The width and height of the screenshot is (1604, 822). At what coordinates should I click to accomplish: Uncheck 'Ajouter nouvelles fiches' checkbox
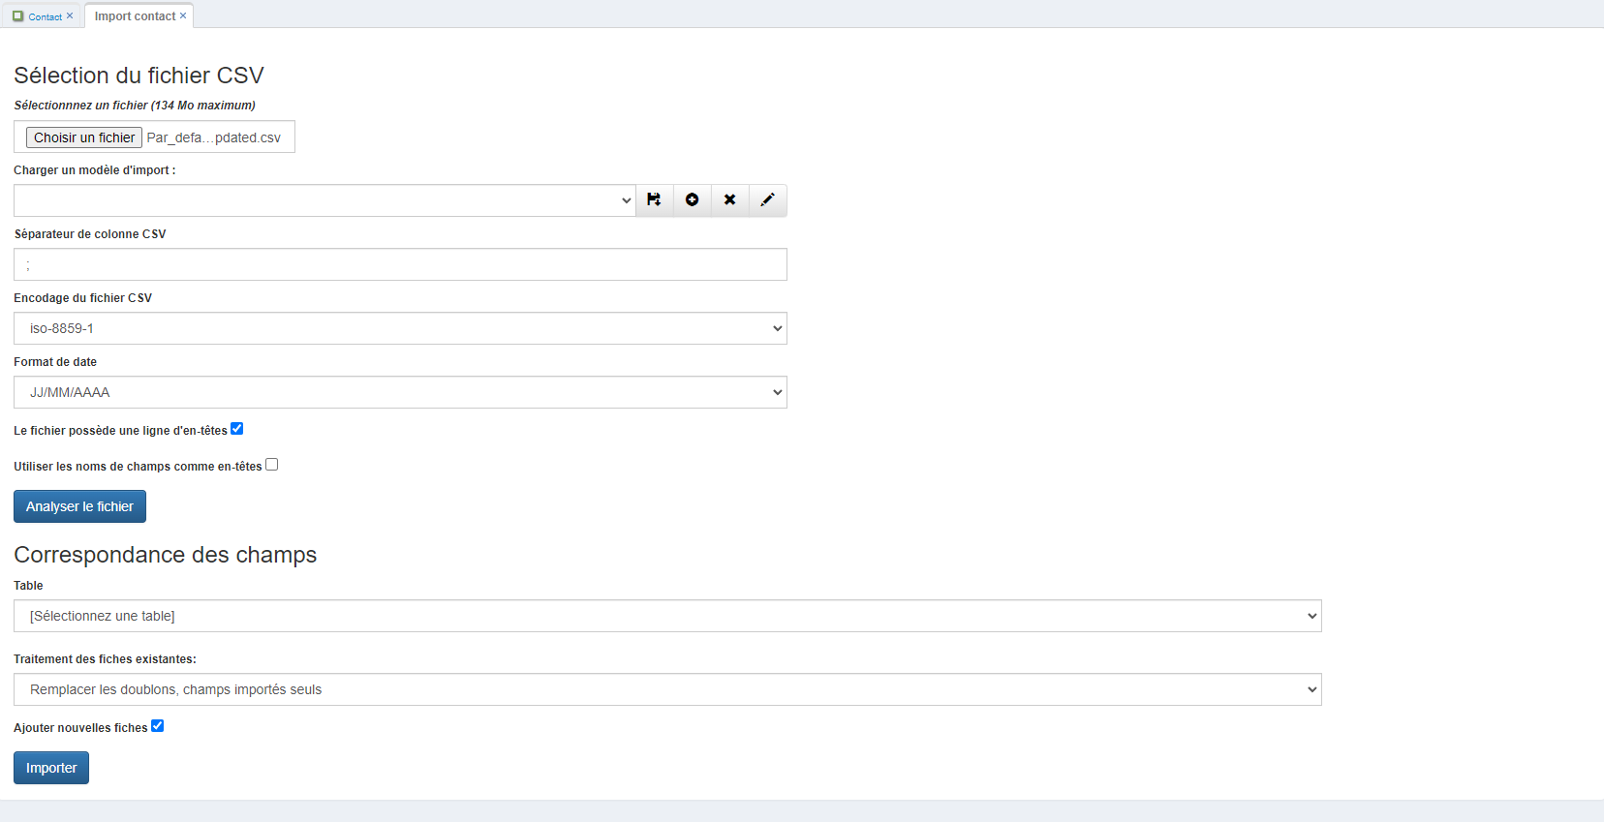(x=158, y=726)
